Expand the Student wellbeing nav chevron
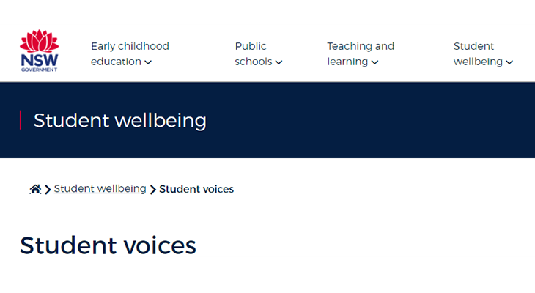Image resolution: width=535 pixels, height=293 pixels. tap(509, 62)
